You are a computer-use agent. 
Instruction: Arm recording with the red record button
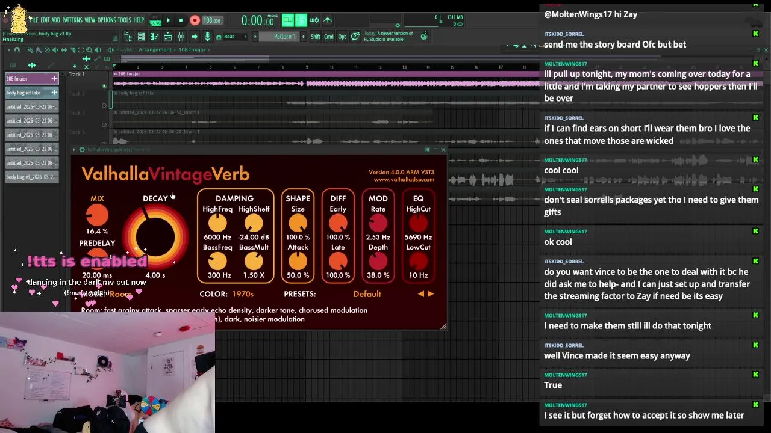point(195,20)
